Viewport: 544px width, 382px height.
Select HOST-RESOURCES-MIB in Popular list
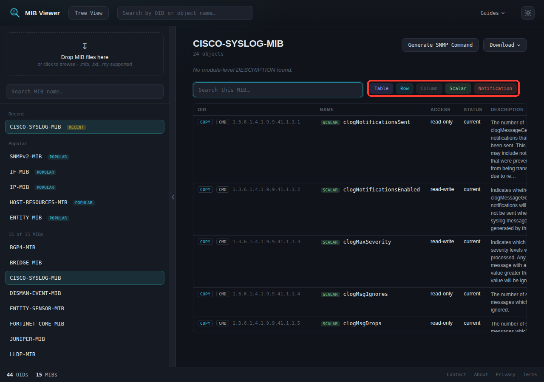(x=85, y=202)
